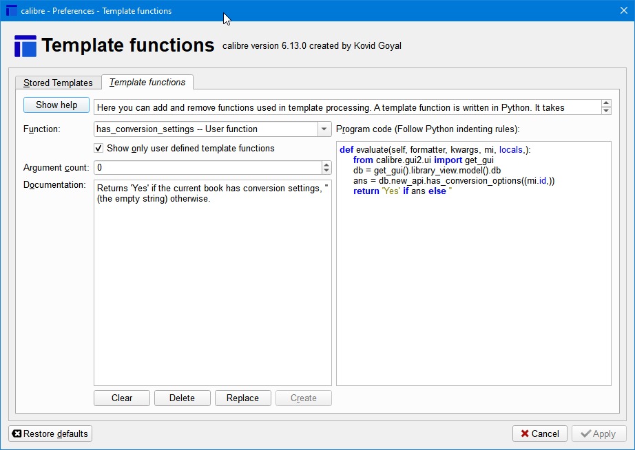Click in the Program code editor
635x450 pixels.
(473, 264)
